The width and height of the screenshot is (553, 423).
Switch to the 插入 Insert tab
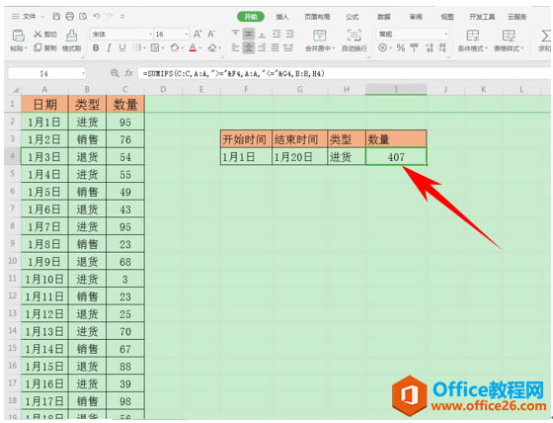(282, 17)
